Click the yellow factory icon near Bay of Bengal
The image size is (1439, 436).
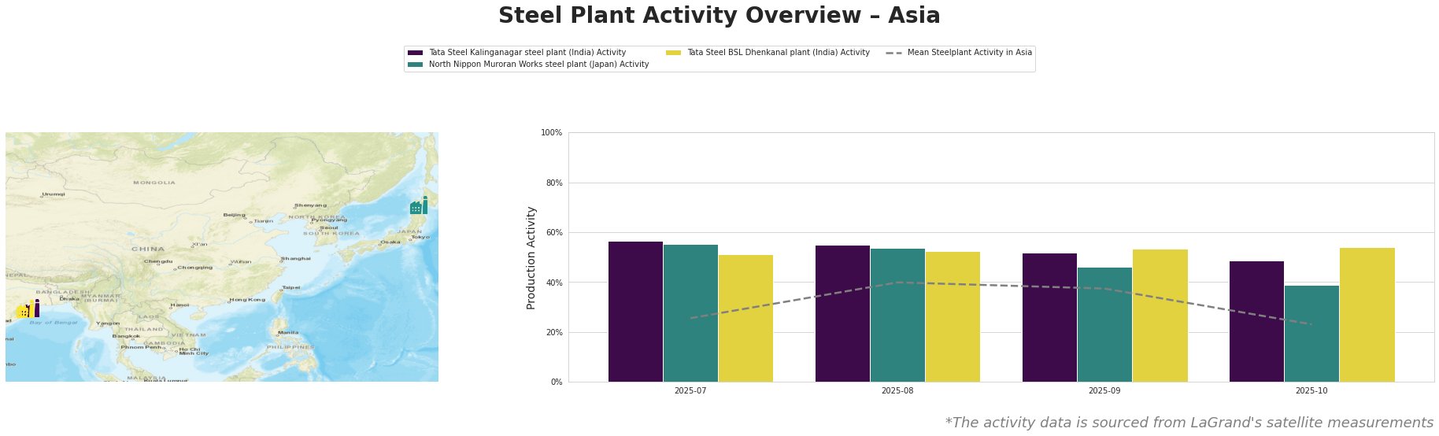click(22, 311)
